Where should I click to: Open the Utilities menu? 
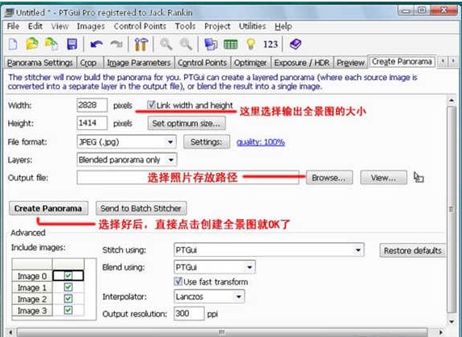252,26
